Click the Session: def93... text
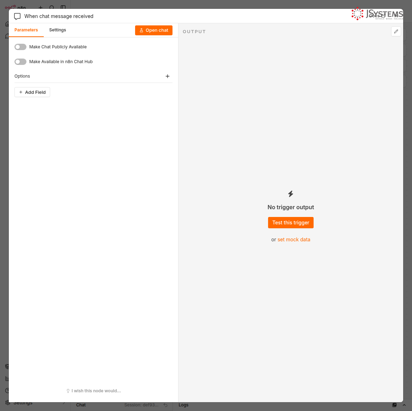The width and height of the screenshot is (412, 411). tap(141, 405)
